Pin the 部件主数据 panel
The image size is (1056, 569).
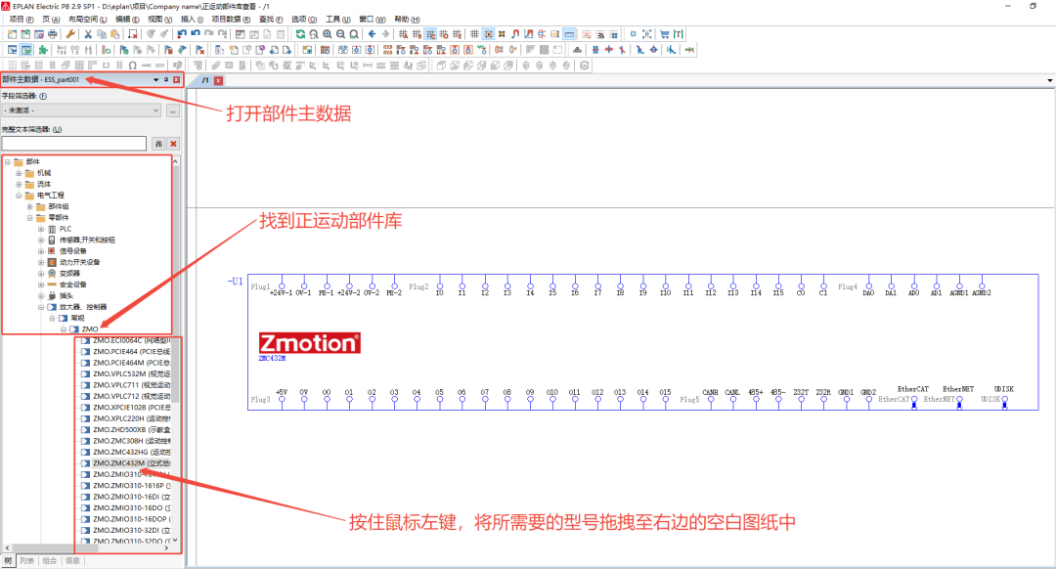tap(165, 80)
